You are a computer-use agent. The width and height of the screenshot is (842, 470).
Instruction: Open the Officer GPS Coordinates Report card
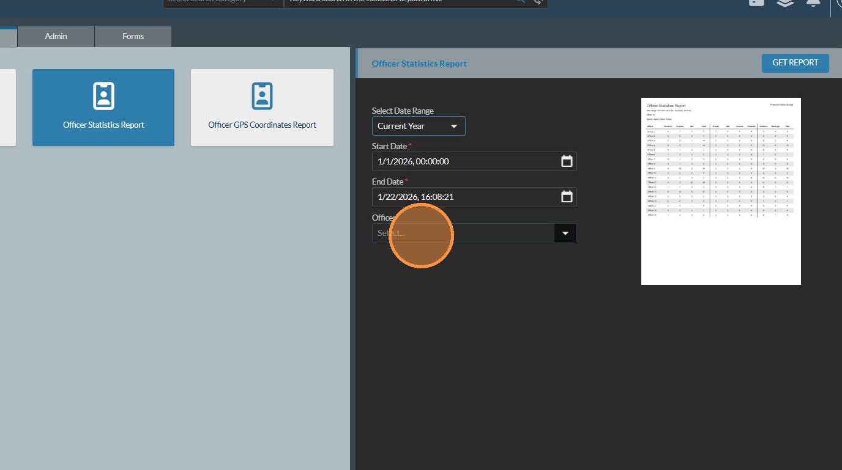[x=262, y=108]
